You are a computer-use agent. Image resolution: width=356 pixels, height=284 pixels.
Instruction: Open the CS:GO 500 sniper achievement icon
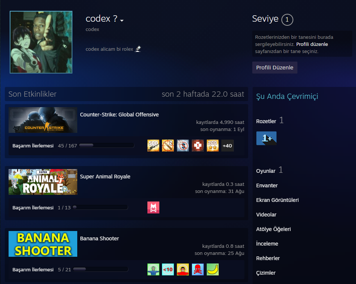(x=153, y=146)
